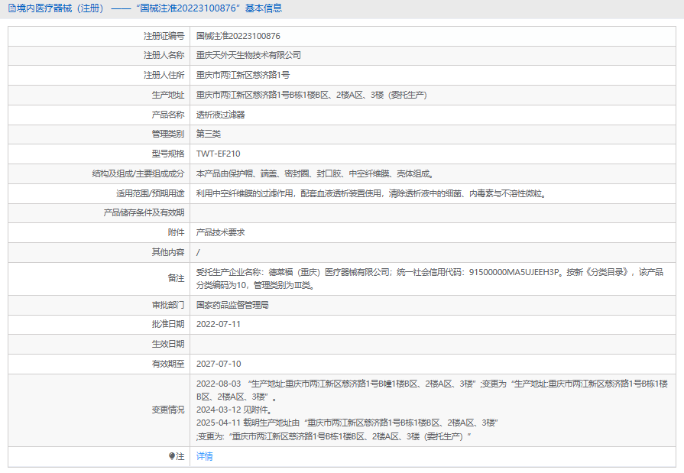
Task: Click the 产品名称 label
Action: coord(168,115)
